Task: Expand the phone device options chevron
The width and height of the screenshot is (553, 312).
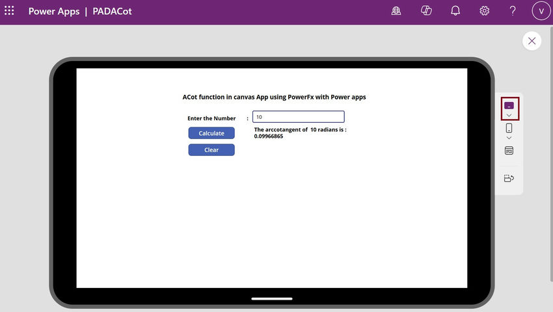Action: tap(509, 138)
